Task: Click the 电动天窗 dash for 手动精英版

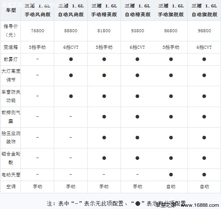Action: pos(104,174)
